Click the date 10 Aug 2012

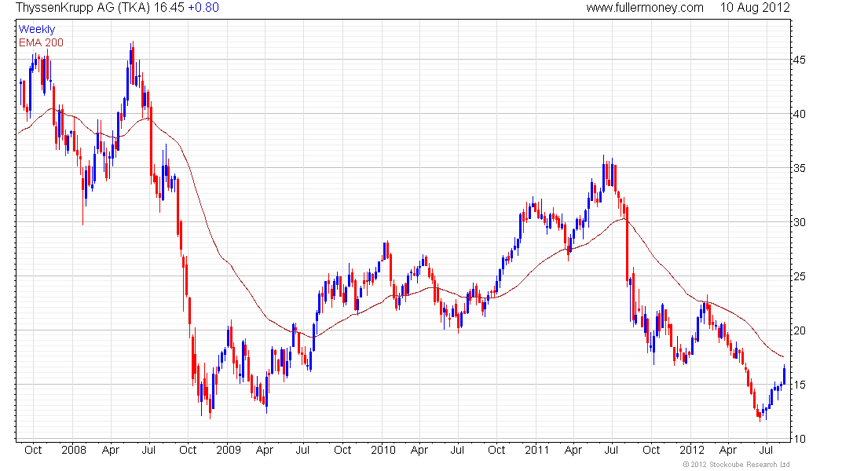point(755,8)
